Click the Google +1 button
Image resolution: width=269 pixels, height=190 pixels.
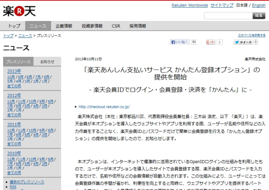[x=210, y=42]
